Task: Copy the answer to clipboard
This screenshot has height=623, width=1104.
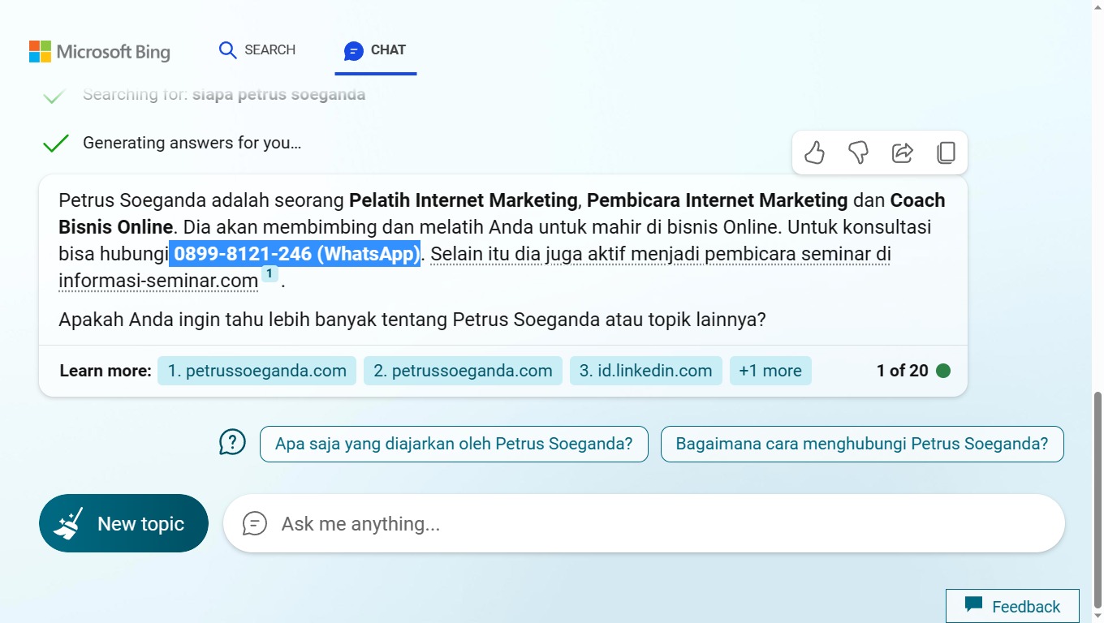Action: pos(946,153)
